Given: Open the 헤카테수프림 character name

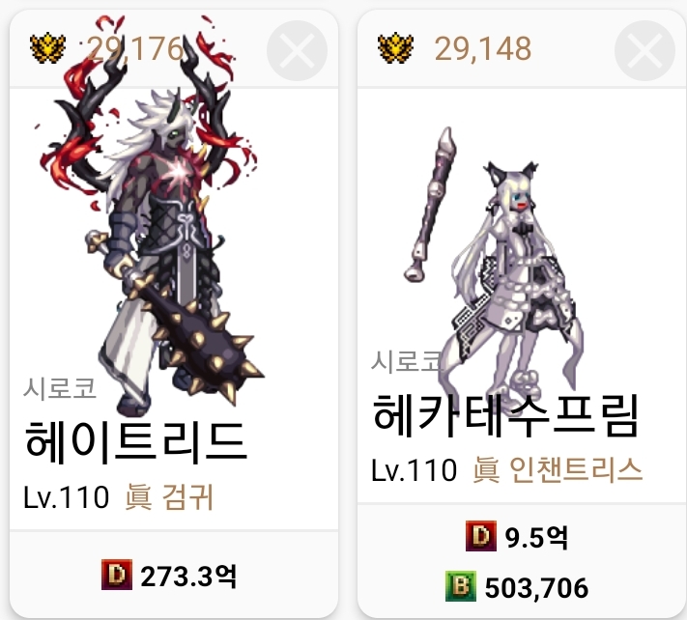Looking at the screenshot, I should point(505,415).
